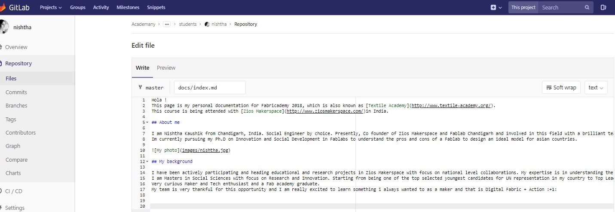
Task: Collapse the About me heading fold arrow
Action: (147, 122)
